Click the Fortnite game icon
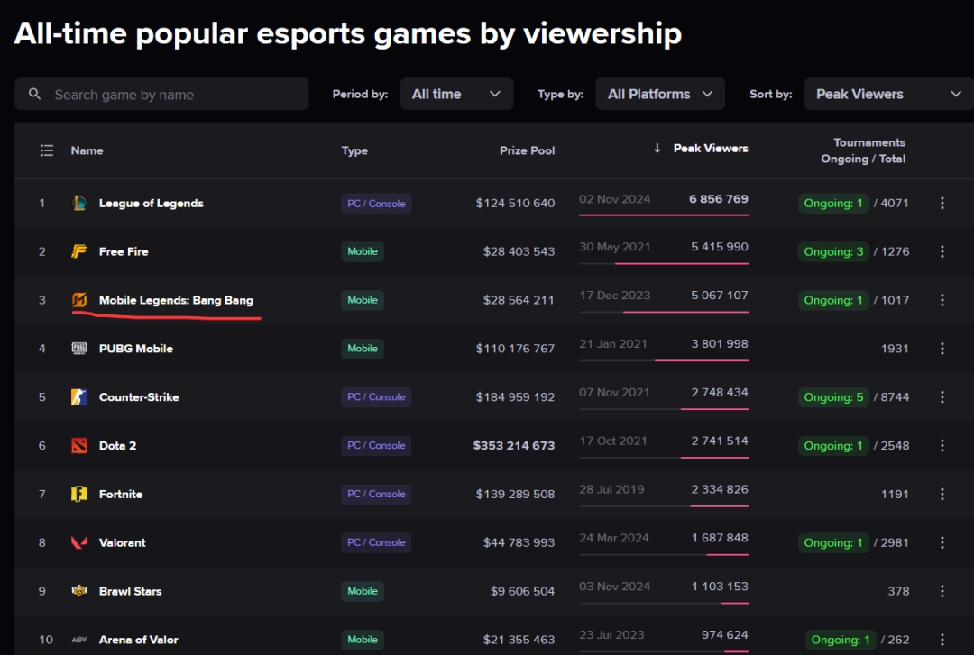The image size is (974, 655). click(x=79, y=495)
